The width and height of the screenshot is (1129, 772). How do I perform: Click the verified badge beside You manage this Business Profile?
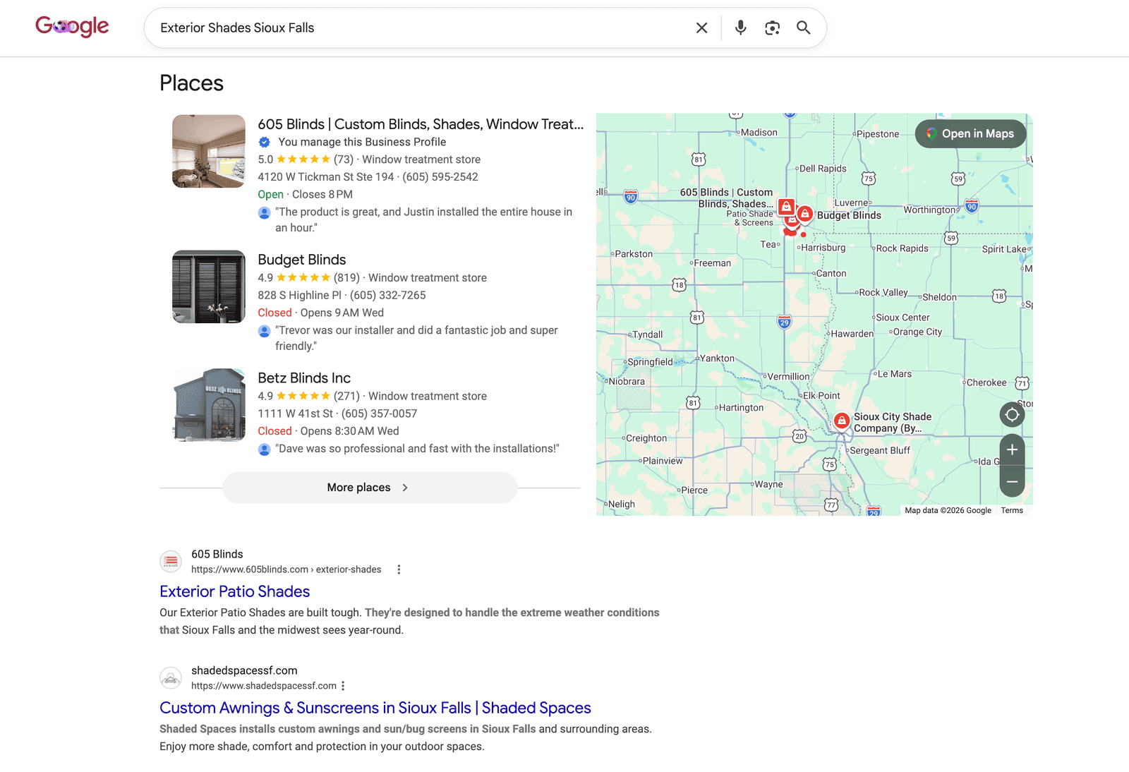[x=265, y=142]
